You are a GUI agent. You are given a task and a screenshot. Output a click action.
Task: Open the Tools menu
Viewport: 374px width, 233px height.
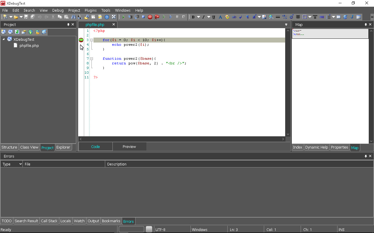click(x=106, y=10)
